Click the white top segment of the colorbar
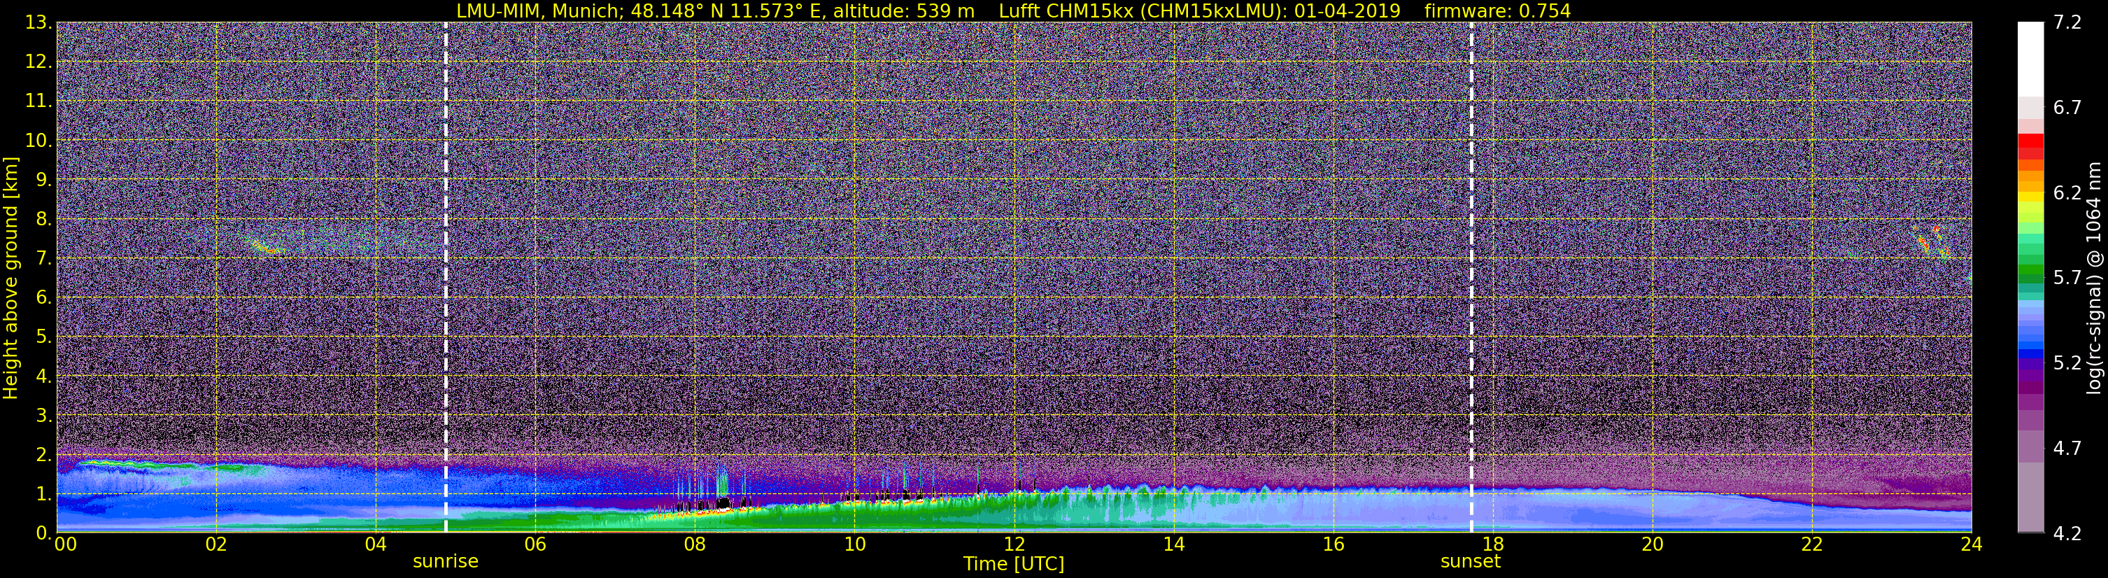This screenshot has width=2108, height=578. click(x=2030, y=59)
